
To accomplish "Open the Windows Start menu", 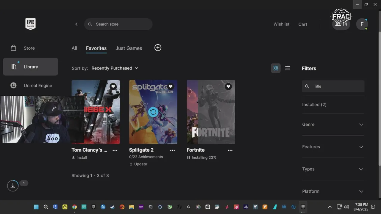I will (36, 207).
